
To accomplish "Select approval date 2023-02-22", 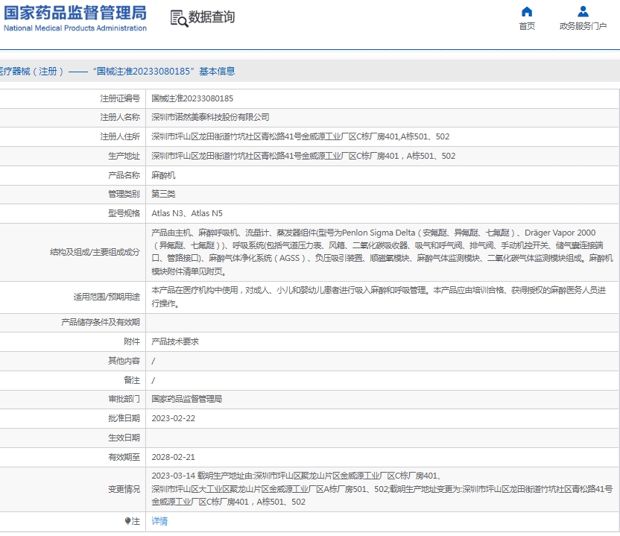I will (173, 418).
